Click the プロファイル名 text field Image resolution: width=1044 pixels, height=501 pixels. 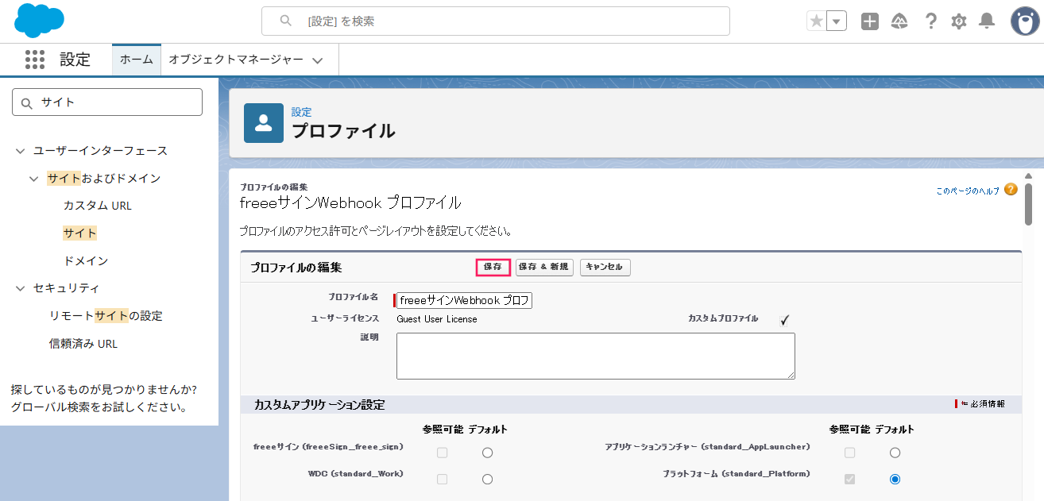coord(464,300)
